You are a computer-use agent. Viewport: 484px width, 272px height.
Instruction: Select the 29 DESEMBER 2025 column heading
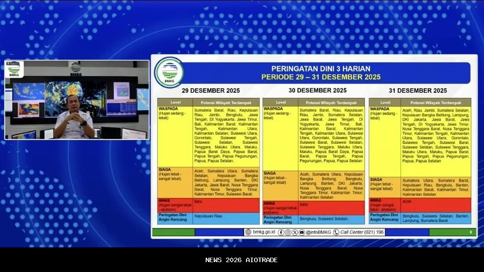tap(207, 91)
